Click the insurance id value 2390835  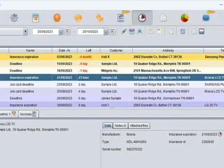click(x=208, y=142)
